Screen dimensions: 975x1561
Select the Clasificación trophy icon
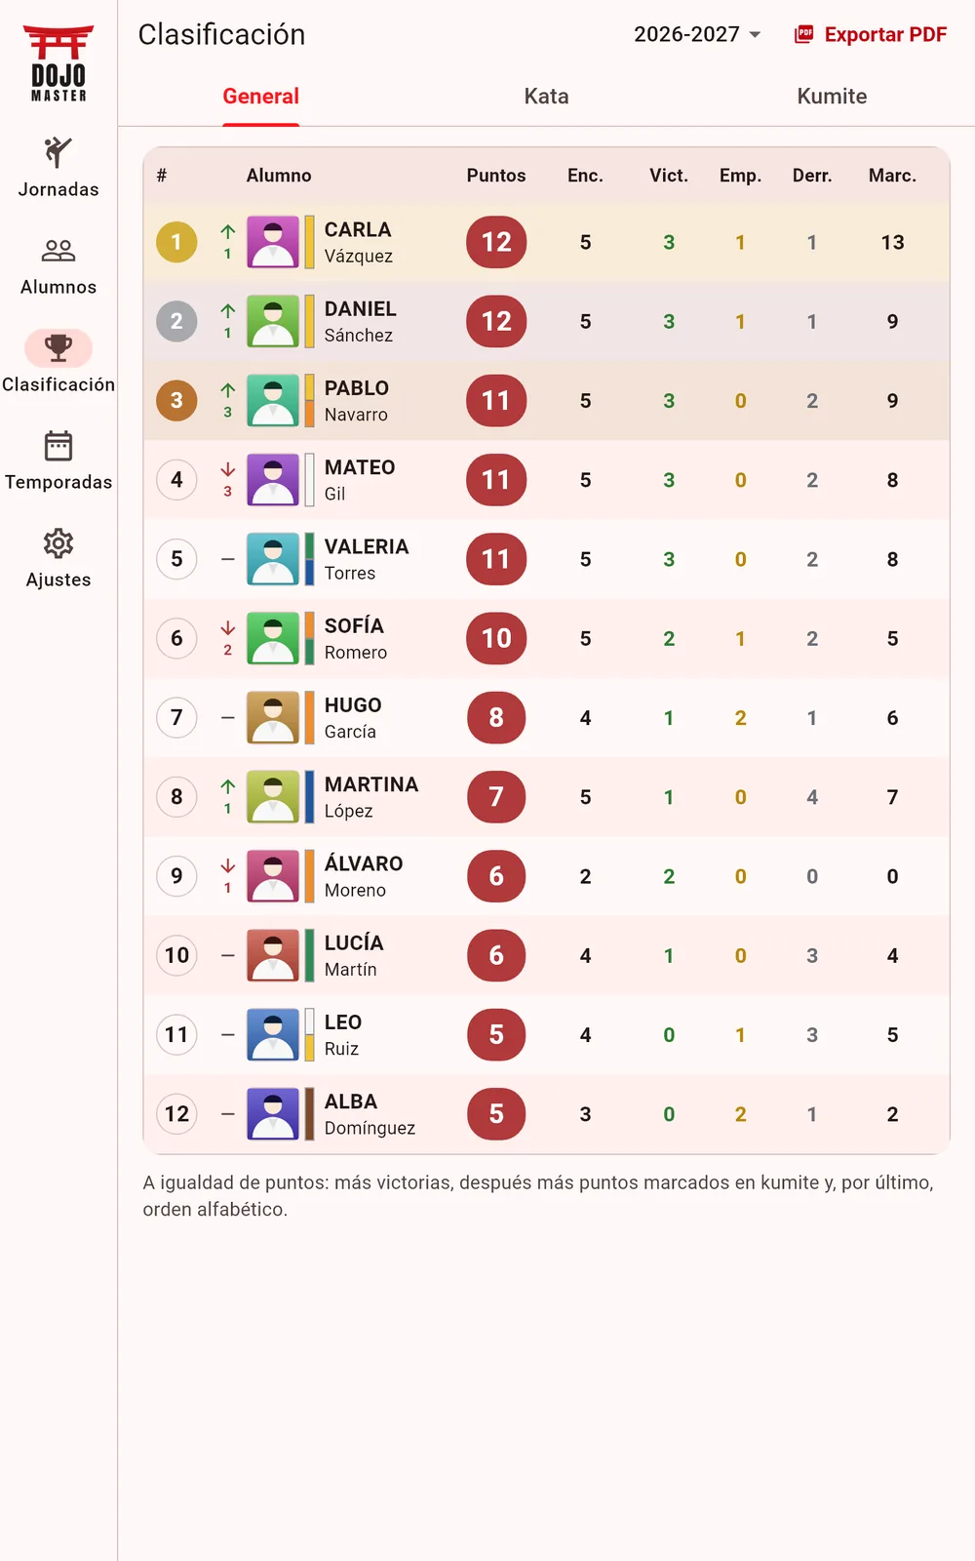pyautogui.click(x=58, y=347)
